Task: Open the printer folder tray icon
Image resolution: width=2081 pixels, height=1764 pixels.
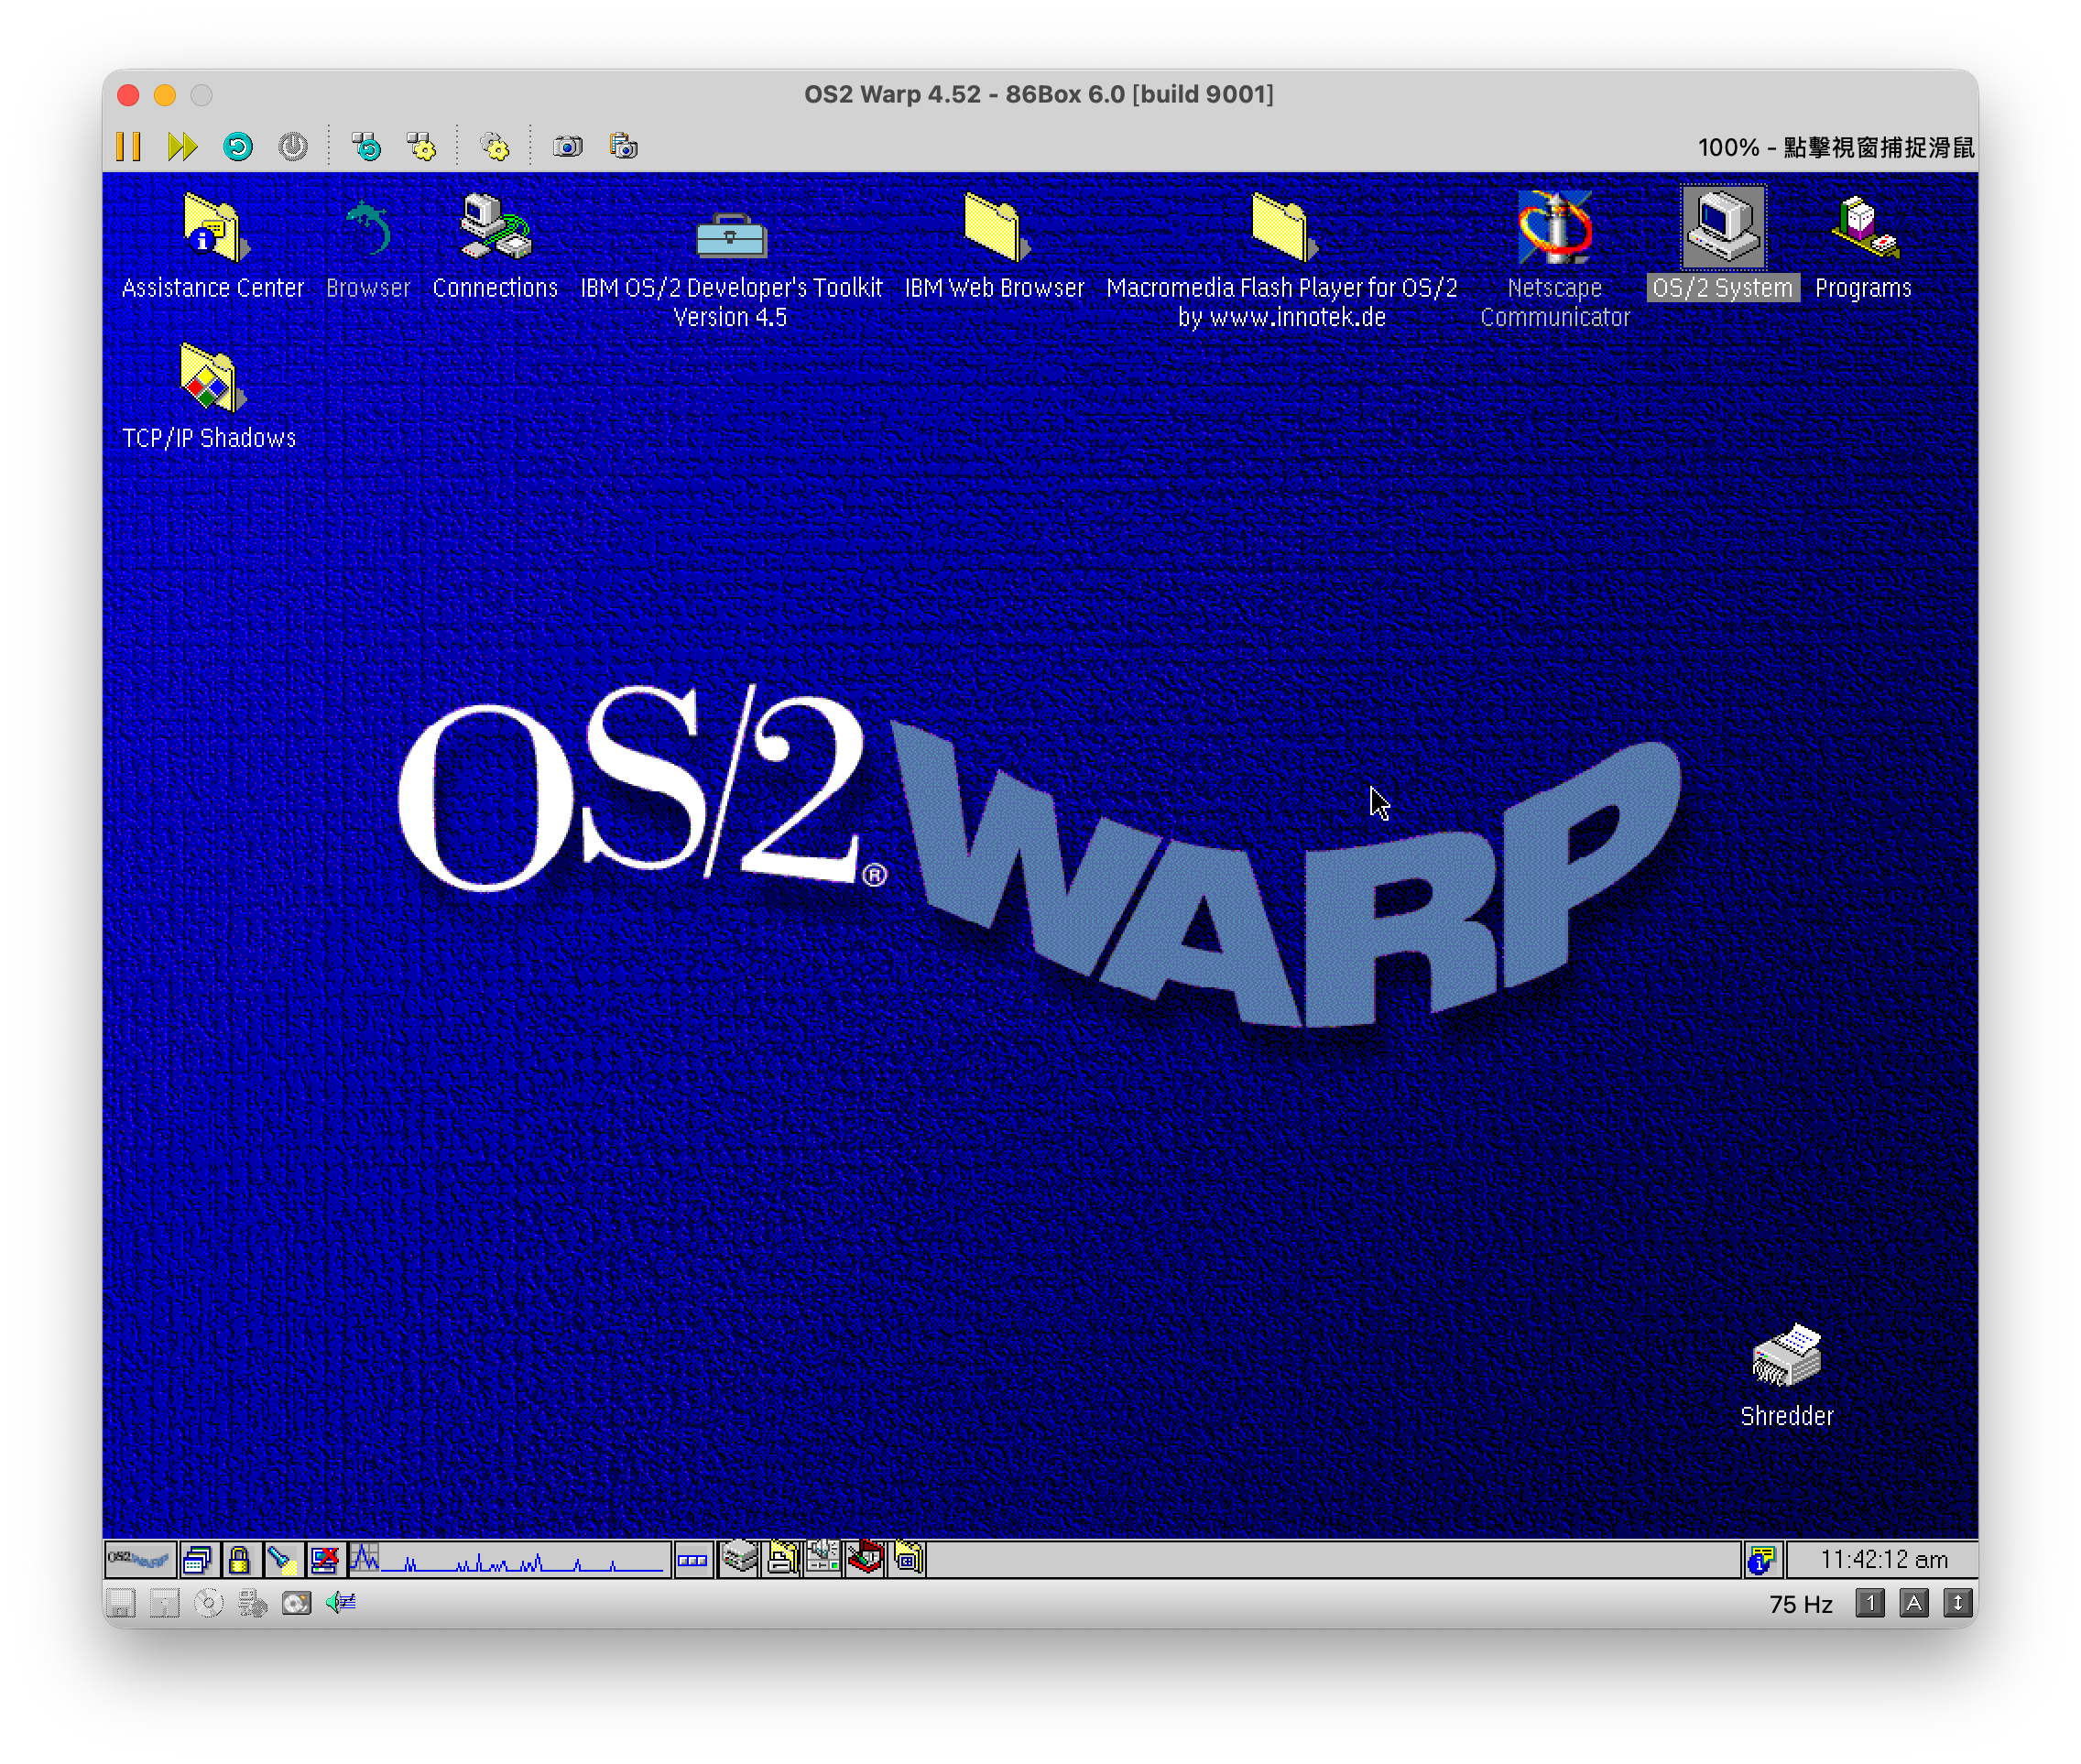Action: (783, 1557)
